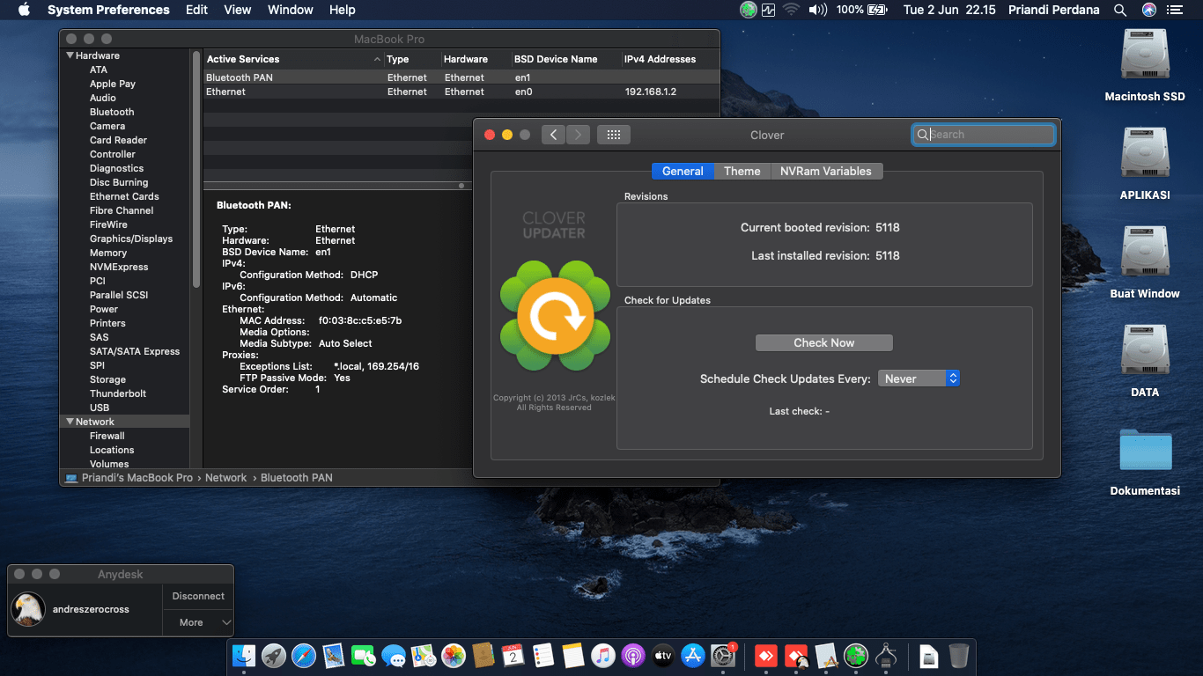1203x676 pixels.
Task: Click the Check Now button
Action: click(824, 342)
